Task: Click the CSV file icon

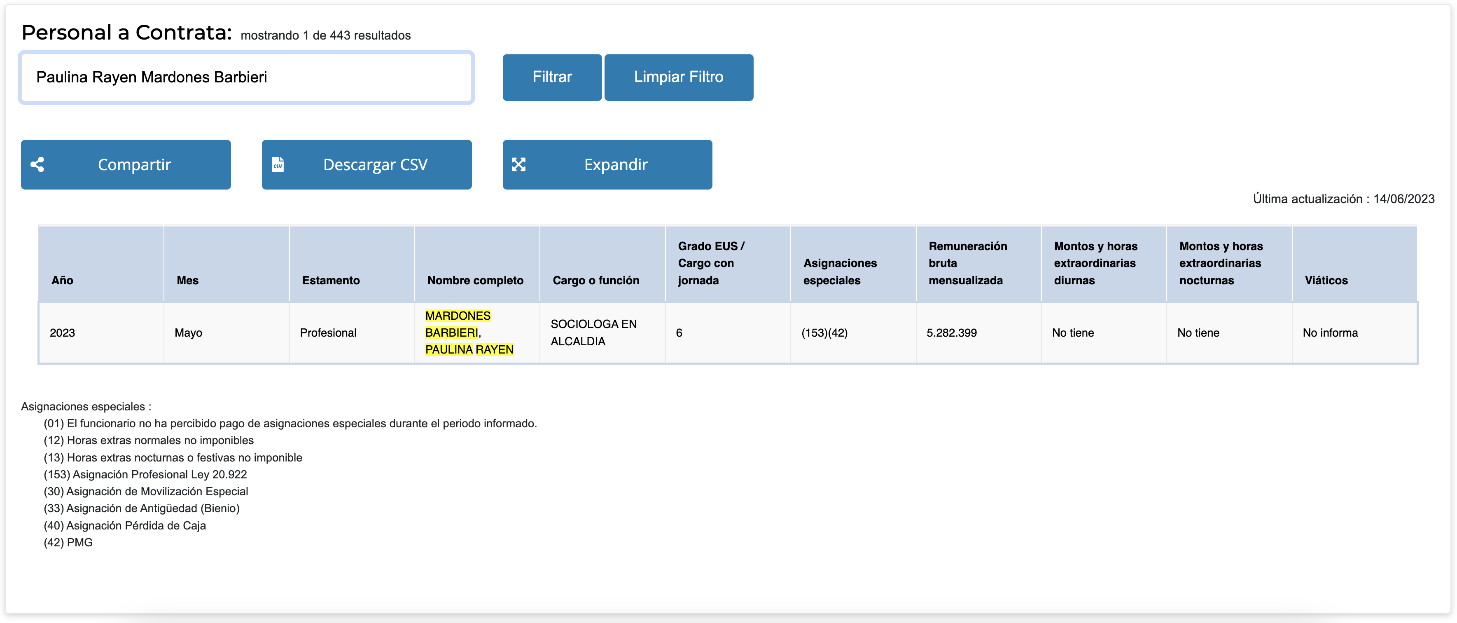Action: [278, 165]
